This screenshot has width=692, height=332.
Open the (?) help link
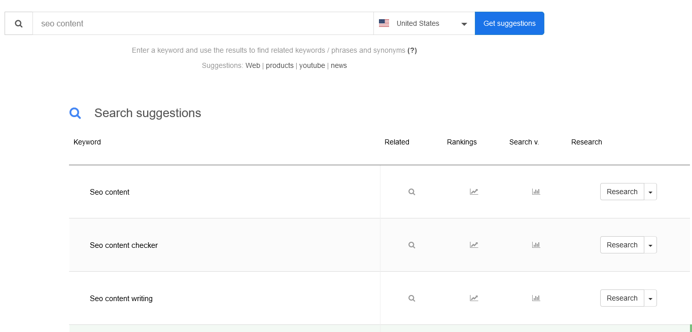[x=412, y=50]
